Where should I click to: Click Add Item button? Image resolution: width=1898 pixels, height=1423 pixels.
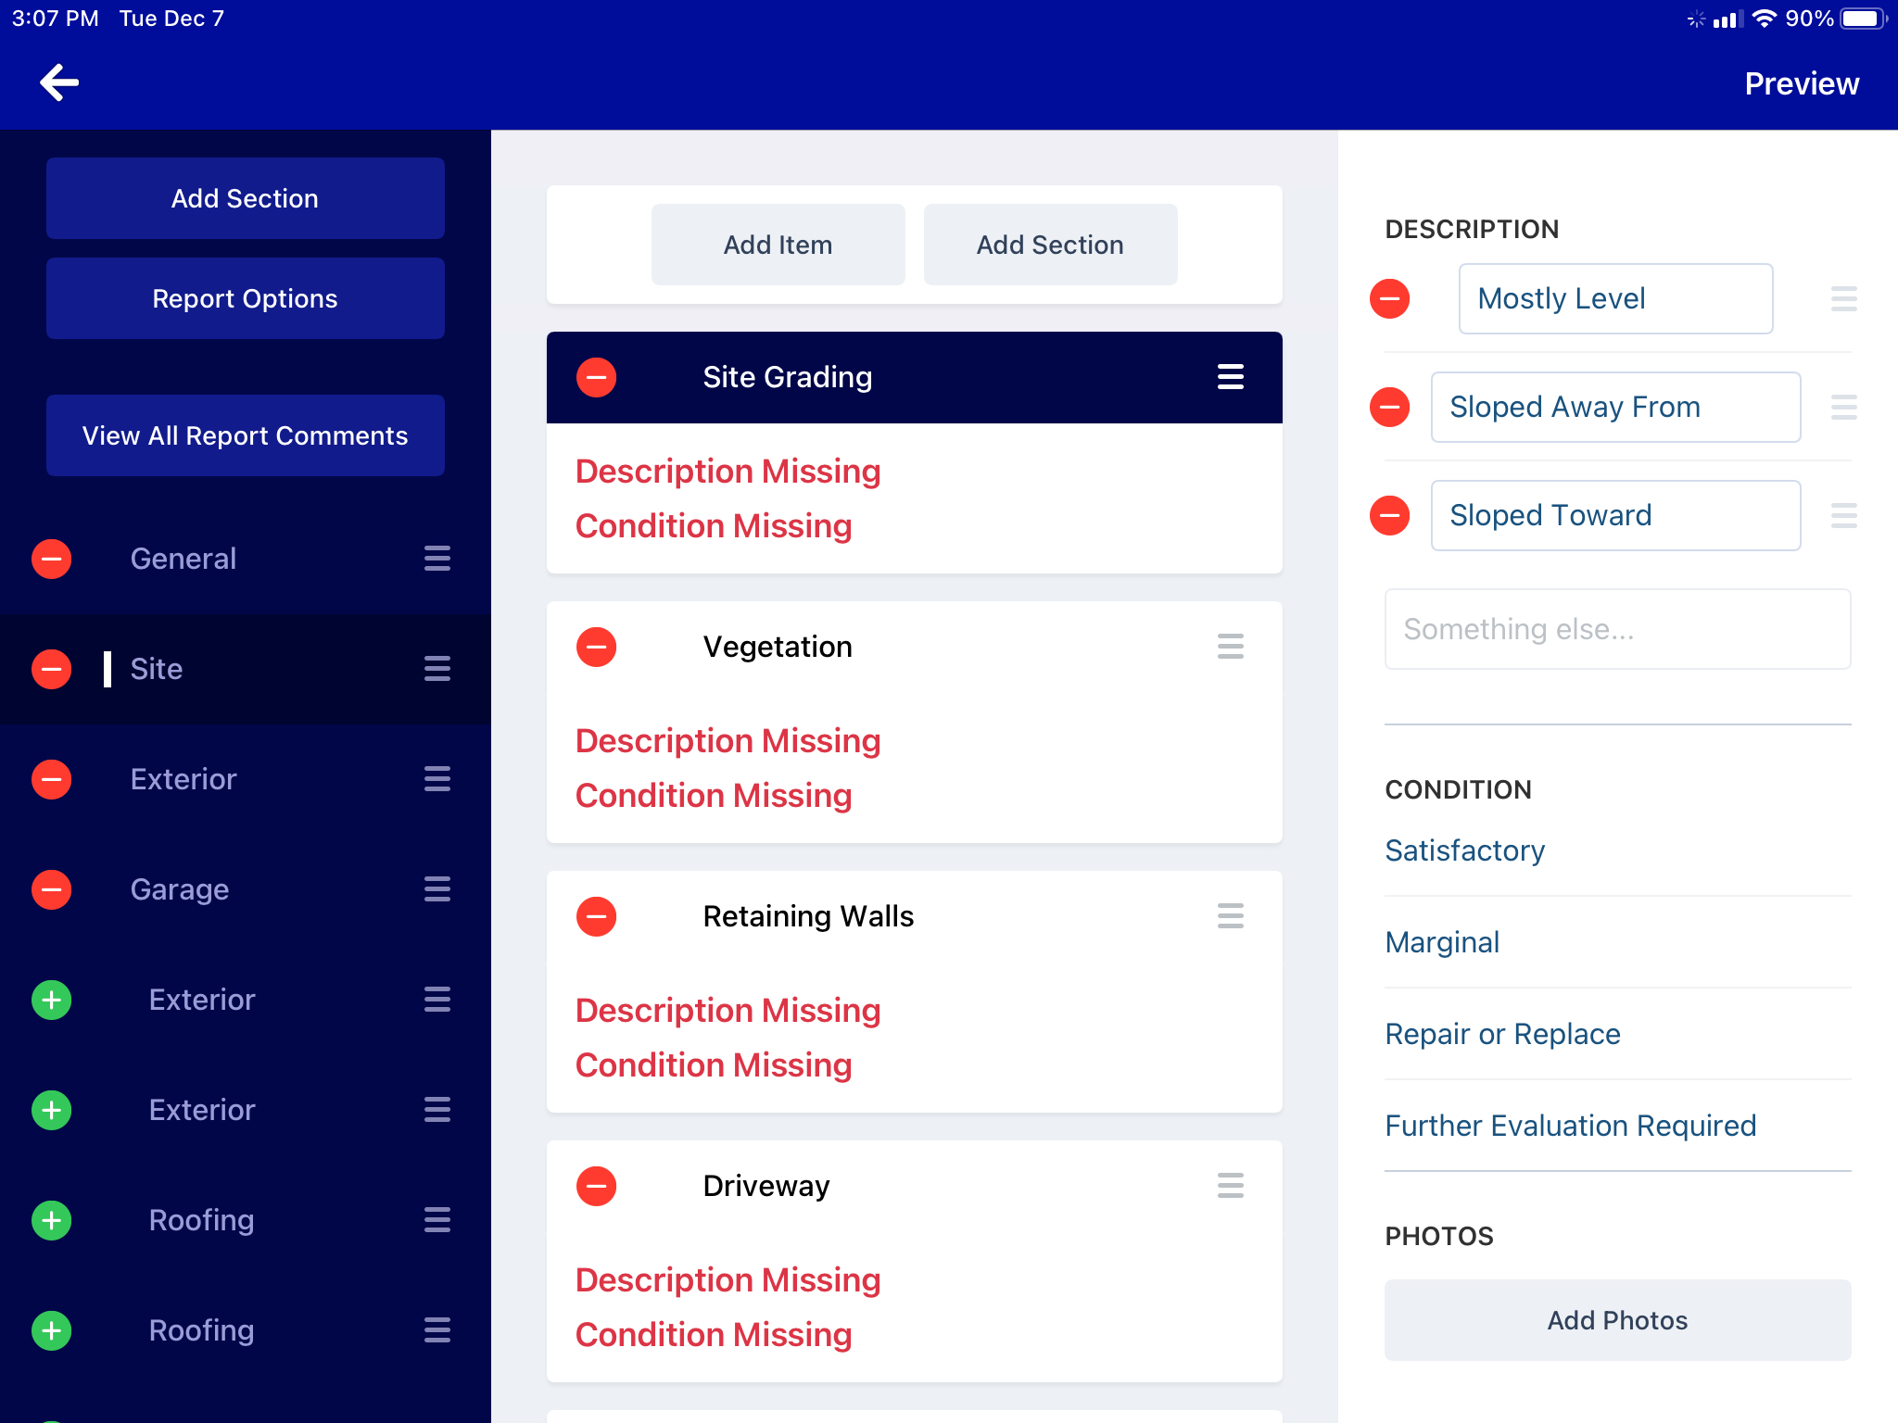pyautogui.click(x=778, y=246)
